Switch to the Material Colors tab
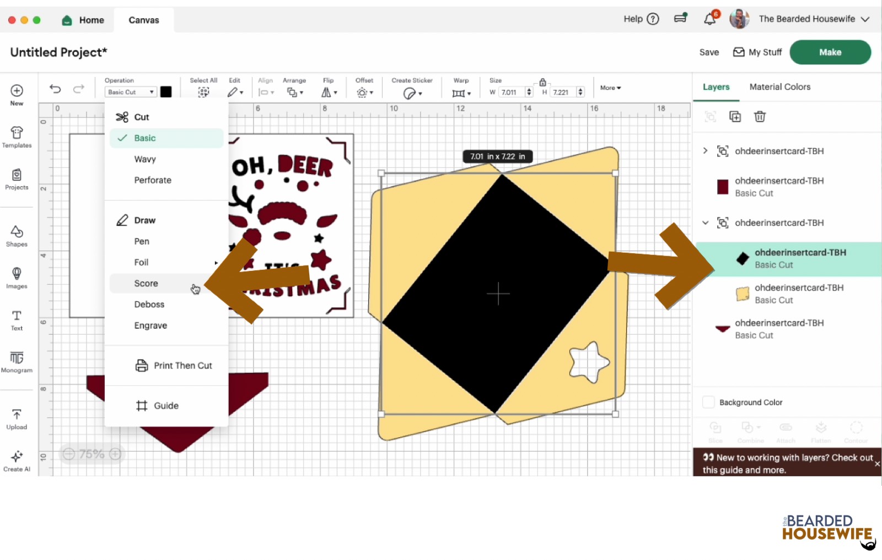882x560 pixels. pyautogui.click(x=779, y=87)
